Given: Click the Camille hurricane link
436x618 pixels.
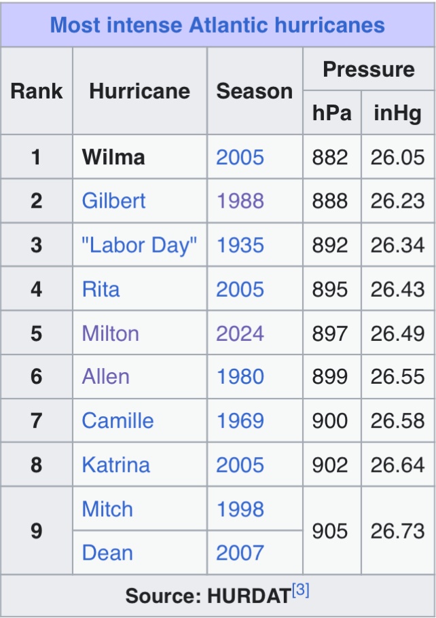Looking at the screenshot, I should pyautogui.click(x=117, y=421).
